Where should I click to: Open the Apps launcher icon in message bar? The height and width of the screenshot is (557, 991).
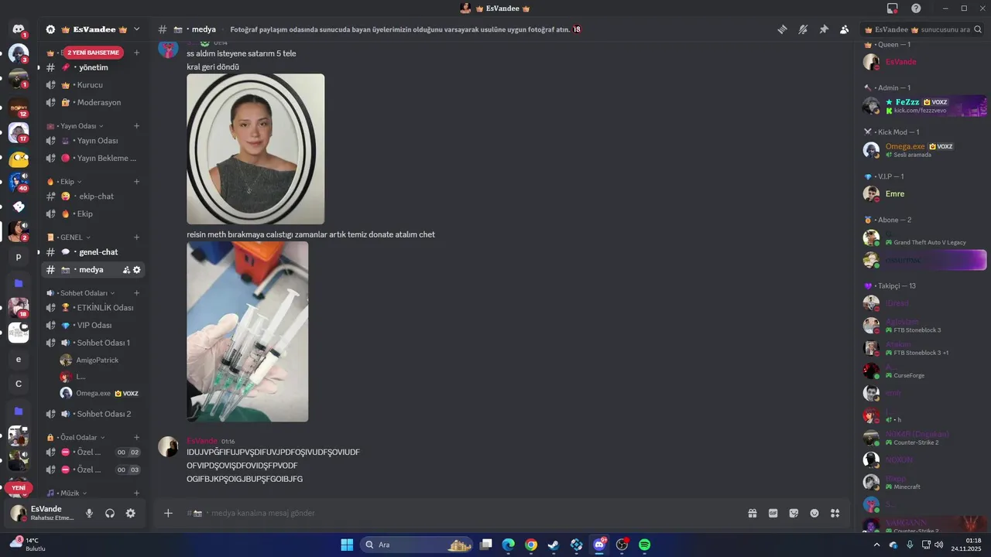835,513
